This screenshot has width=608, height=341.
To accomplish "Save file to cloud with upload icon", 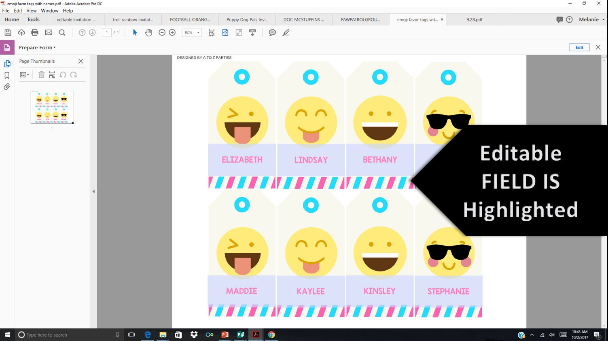I will tap(21, 32).
